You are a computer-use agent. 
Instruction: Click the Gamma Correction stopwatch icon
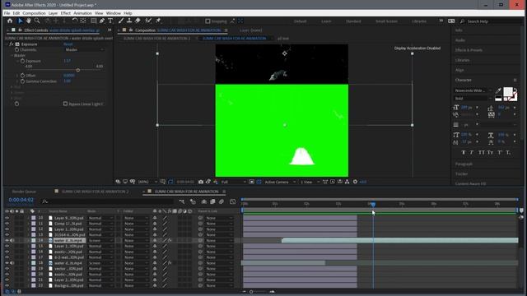22,81
